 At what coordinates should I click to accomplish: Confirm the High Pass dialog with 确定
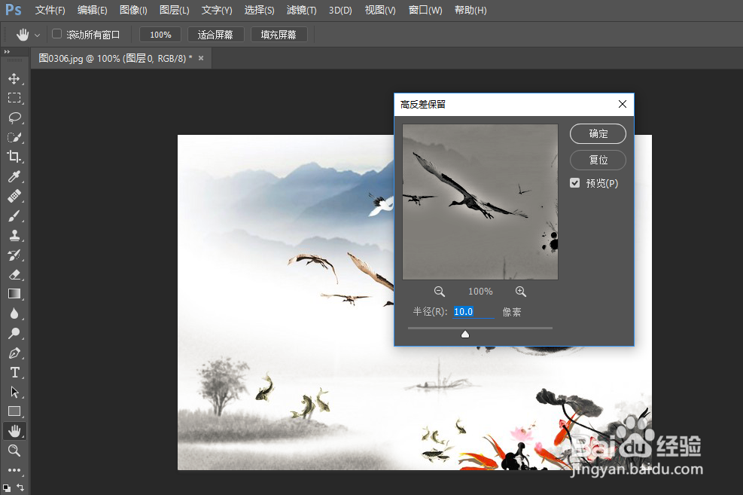point(597,133)
